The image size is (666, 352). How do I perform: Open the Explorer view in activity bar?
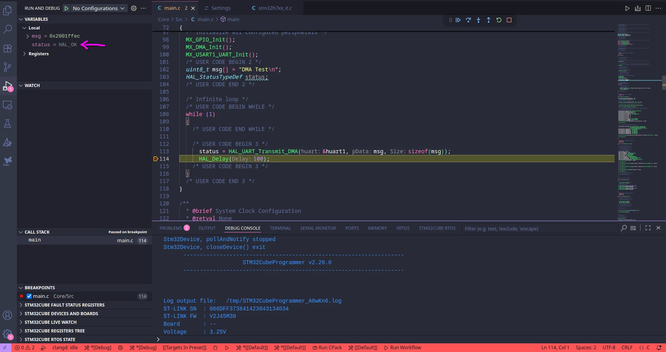(x=7, y=11)
